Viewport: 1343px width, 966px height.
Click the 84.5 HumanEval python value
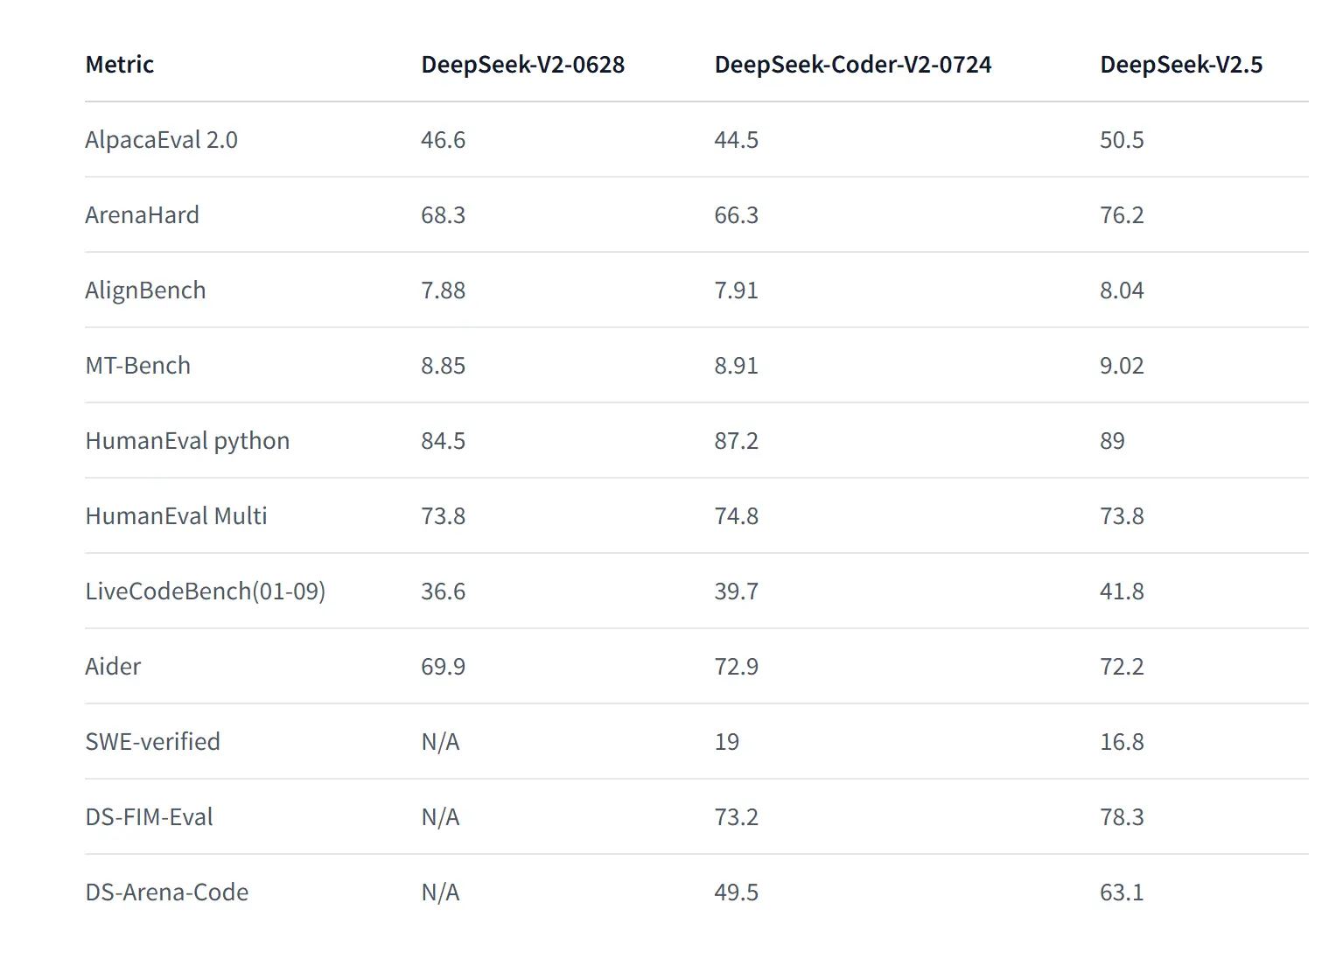tap(443, 441)
